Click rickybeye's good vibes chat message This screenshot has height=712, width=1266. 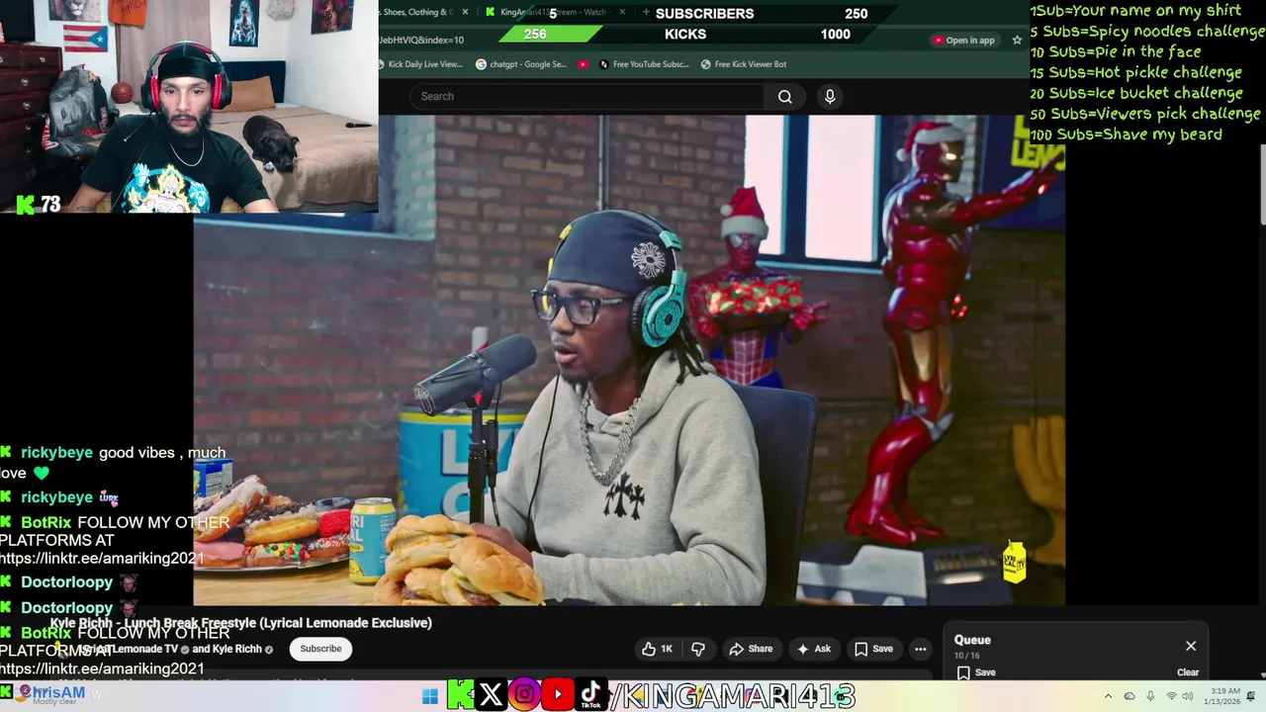click(113, 462)
